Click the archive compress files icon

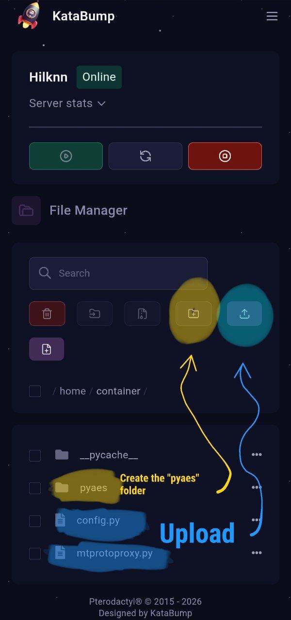point(142,313)
